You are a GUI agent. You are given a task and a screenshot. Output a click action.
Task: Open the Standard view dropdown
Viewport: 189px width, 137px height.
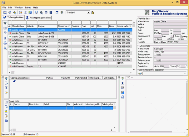pos(88,13)
